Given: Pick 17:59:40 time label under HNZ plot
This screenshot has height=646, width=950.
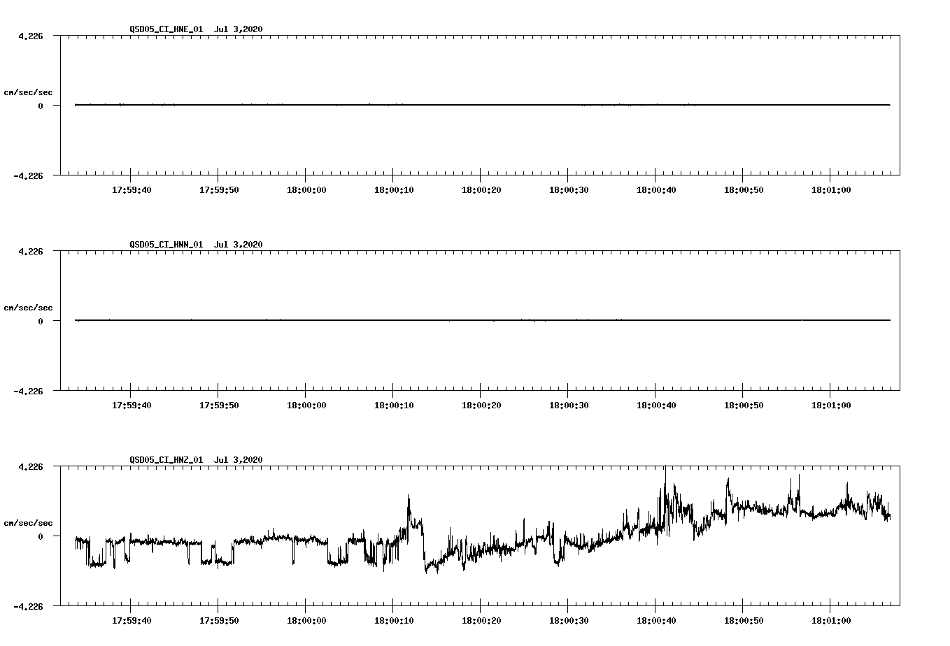Looking at the screenshot, I should coord(132,620).
